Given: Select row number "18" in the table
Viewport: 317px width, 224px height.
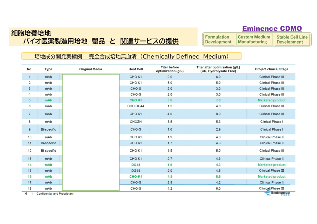Looking at the screenshot, I should click(29, 188).
